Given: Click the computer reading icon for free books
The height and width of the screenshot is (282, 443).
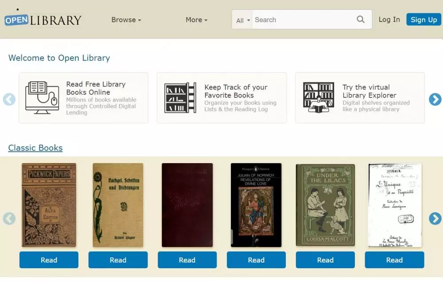Looking at the screenshot, I should 43,98.
